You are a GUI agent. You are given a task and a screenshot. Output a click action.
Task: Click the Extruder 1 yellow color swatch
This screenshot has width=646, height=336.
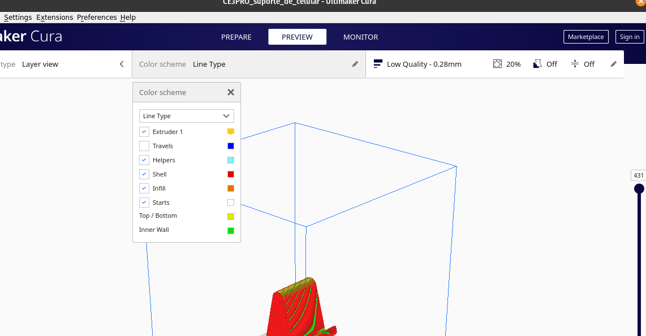[231, 132]
